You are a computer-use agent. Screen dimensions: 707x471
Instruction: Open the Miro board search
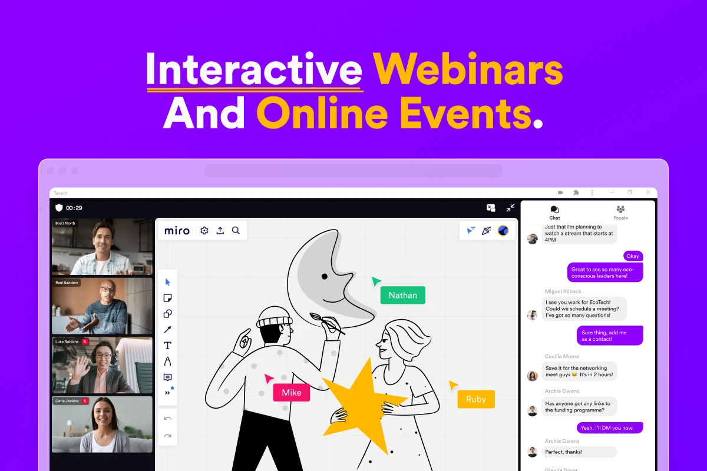pyautogui.click(x=236, y=231)
